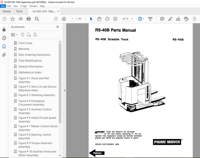Select the Highlight text pen tool

tap(170, 19)
